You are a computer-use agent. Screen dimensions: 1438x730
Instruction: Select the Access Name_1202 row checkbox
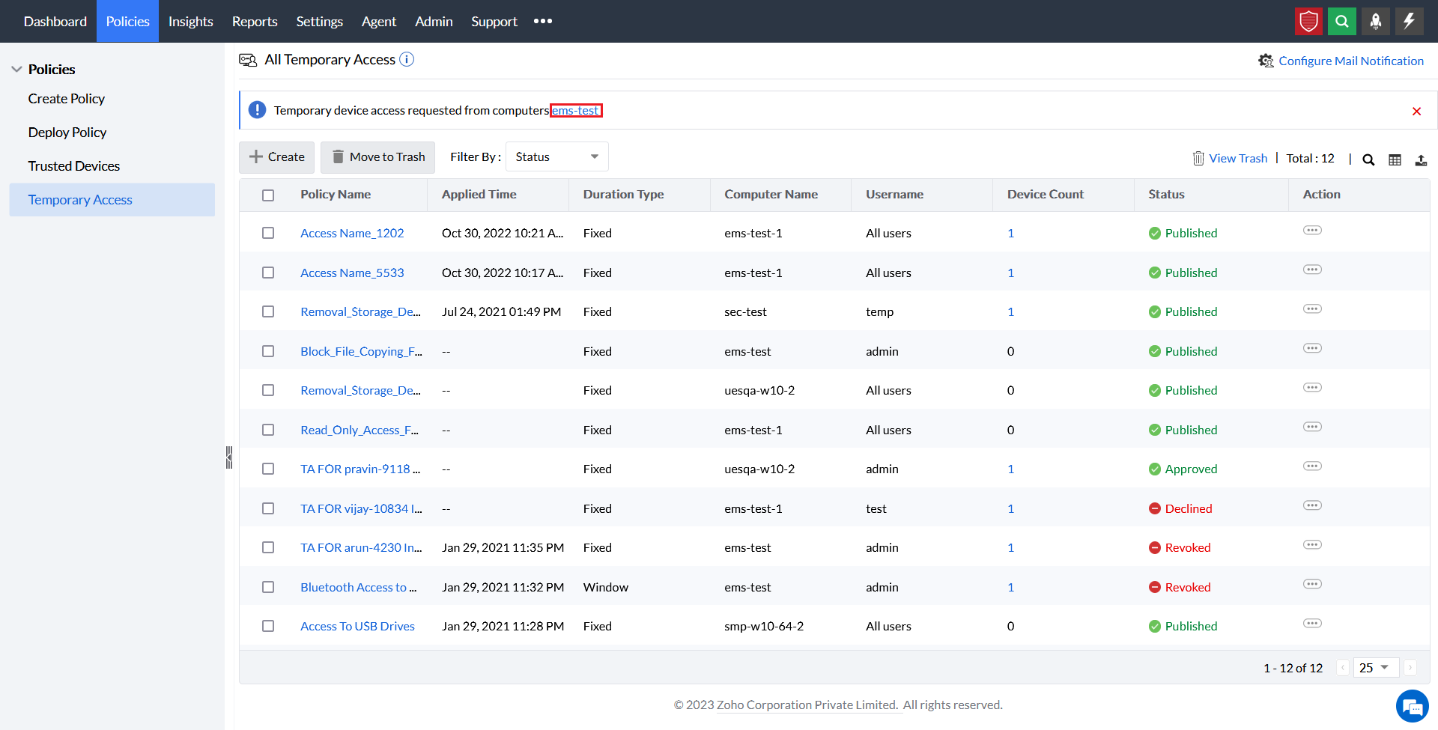point(268,233)
